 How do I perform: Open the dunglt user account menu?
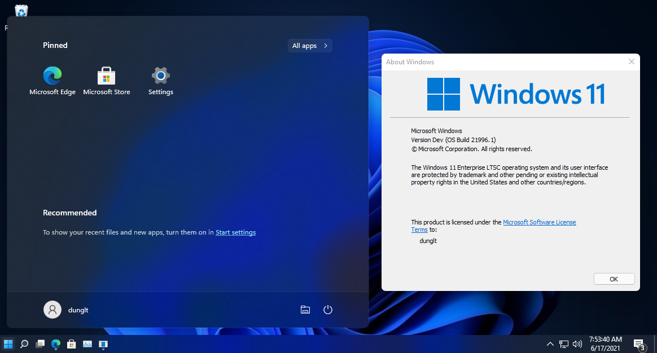click(66, 310)
